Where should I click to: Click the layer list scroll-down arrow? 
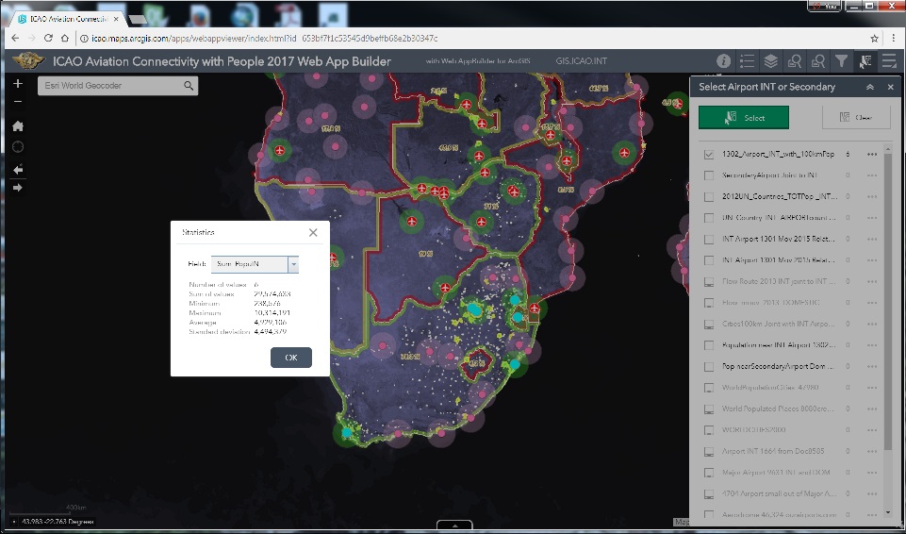click(x=888, y=512)
